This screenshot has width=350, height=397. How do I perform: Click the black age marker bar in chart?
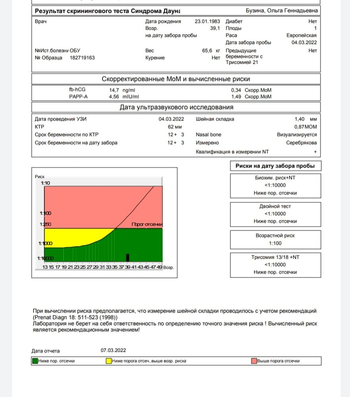click(128, 257)
